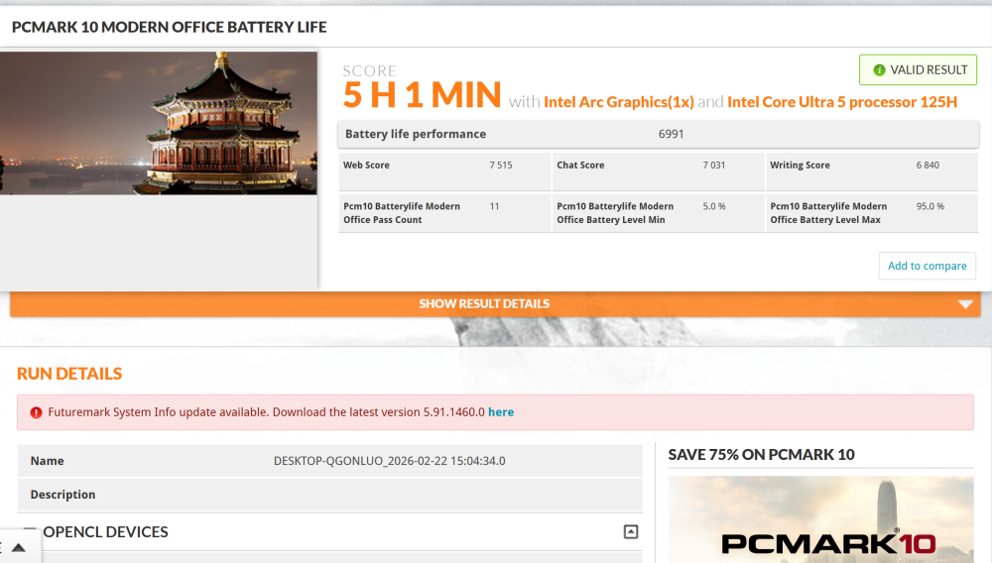The height and width of the screenshot is (563, 992).
Task: Click the PCMark 10 advertisement banner
Action: (x=820, y=520)
